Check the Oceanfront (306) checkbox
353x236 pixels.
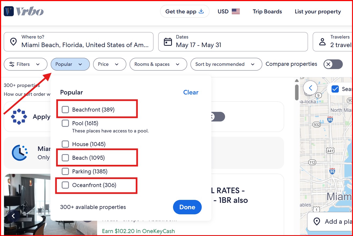point(65,185)
